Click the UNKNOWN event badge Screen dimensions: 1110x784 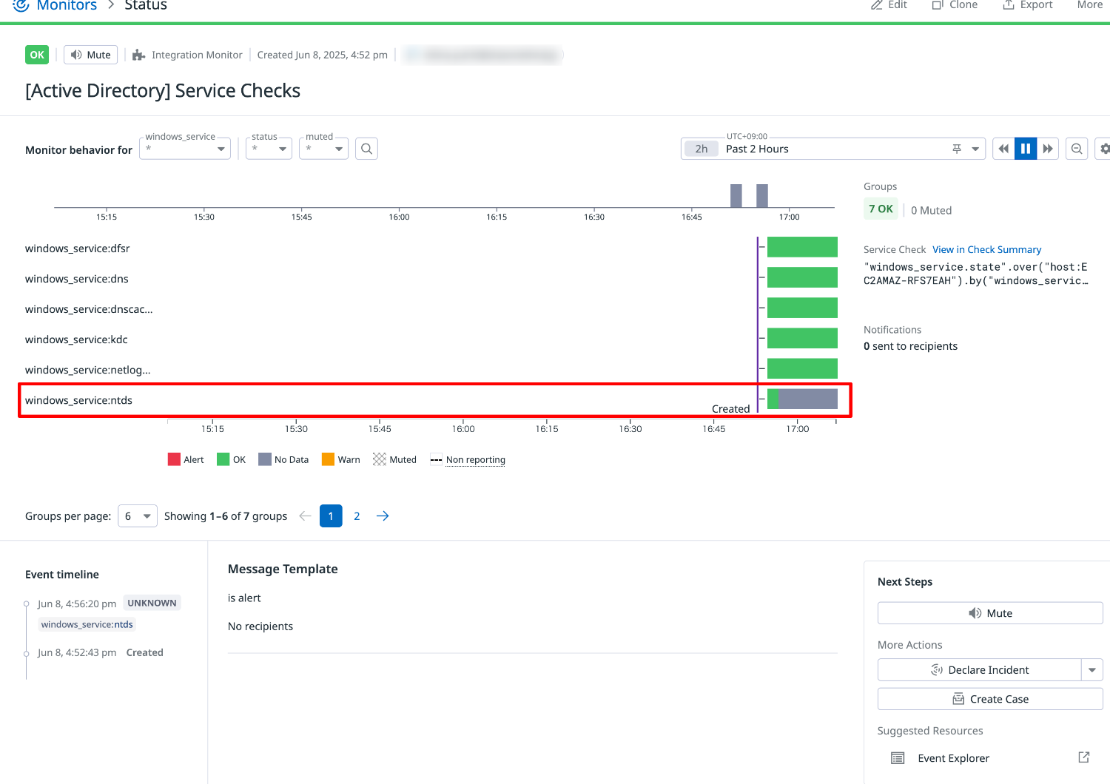152,603
